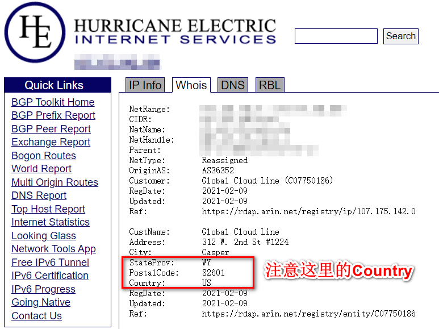
Task: Open BGP Toolkit Home link
Action: 53,102
